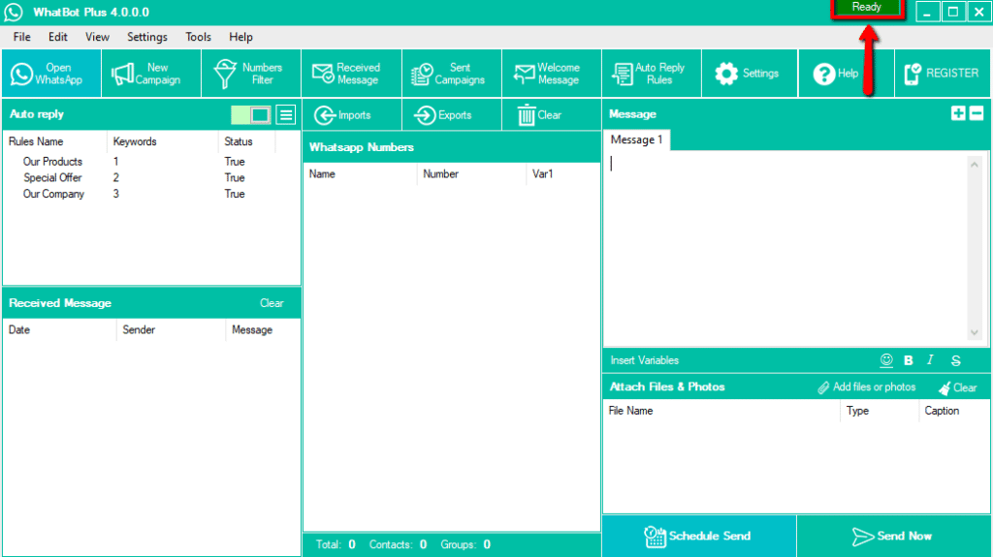Viewport: 993px width, 557px height.
Task: Switch to the Message 1 tab
Action: 636,139
